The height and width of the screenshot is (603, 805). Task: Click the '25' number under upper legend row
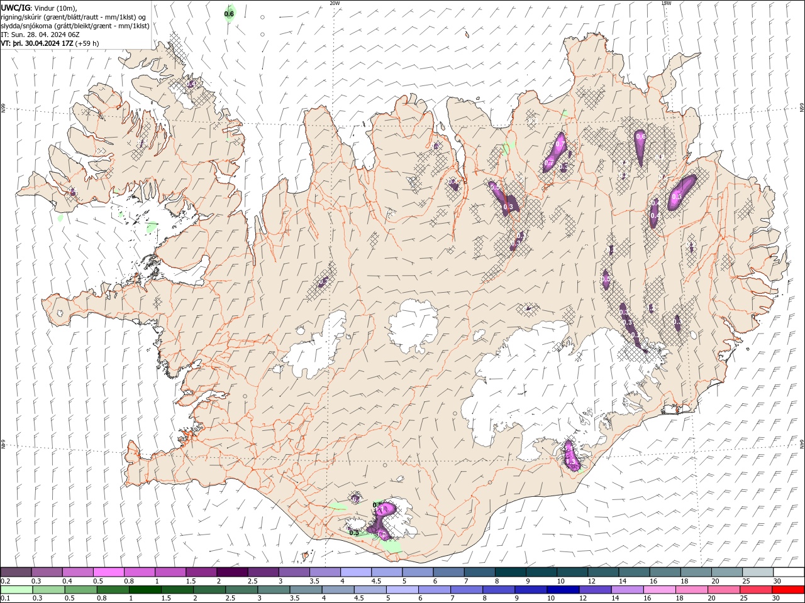click(x=745, y=581)
